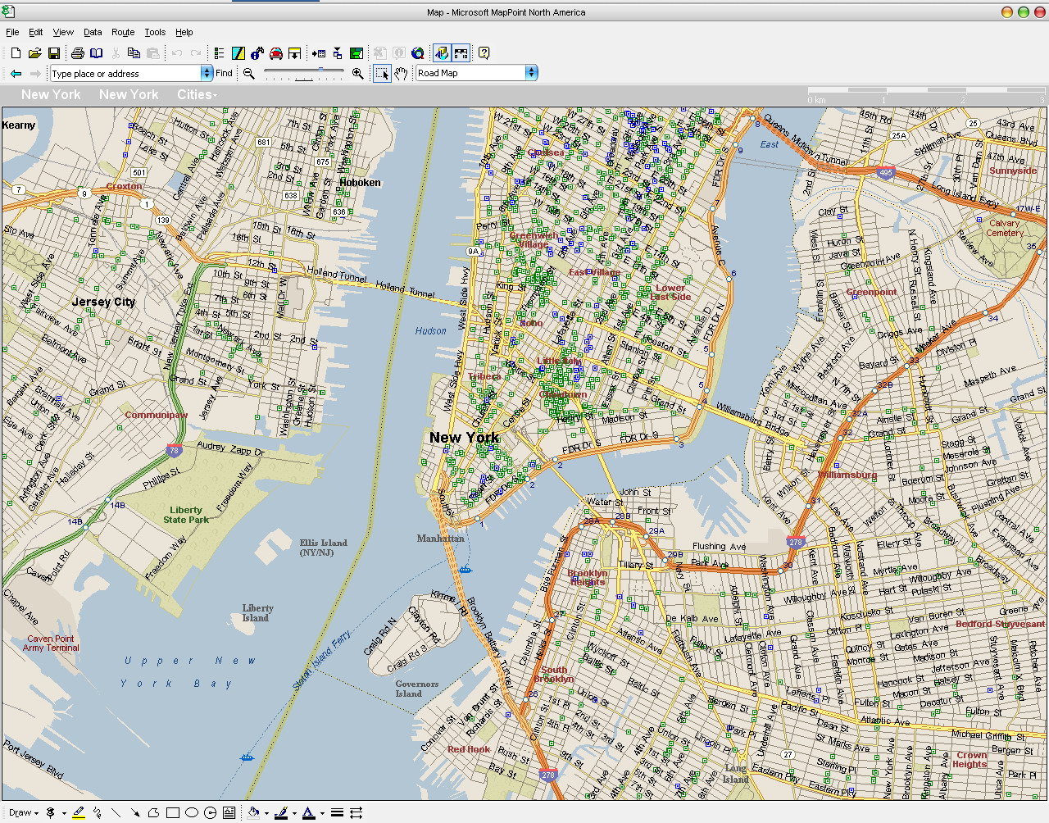The image size is (1049, 823).
Task: Select the Pan hand tool
Action: point(401,74)
